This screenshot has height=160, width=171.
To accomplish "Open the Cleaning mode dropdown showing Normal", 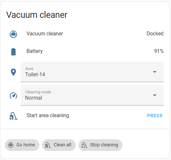I will pyautogui.click(x=92, y=95).
